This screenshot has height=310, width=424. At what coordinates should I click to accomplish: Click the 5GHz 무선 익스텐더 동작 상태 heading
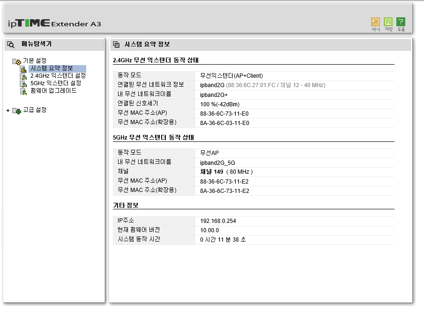coord(153,138)
